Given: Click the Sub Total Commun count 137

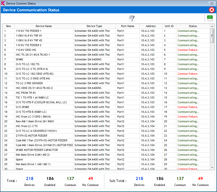Looking at the screenshot, I should click(180, 179).
